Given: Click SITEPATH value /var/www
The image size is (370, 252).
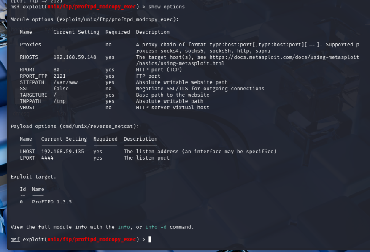Looking at the screenshot, I should coord(65,82).
